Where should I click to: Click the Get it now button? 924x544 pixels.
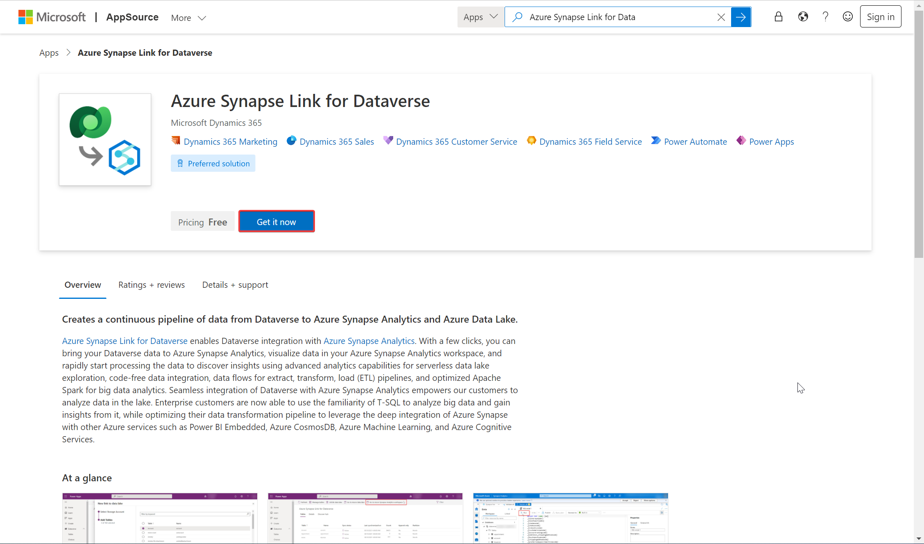click(276, 221)
